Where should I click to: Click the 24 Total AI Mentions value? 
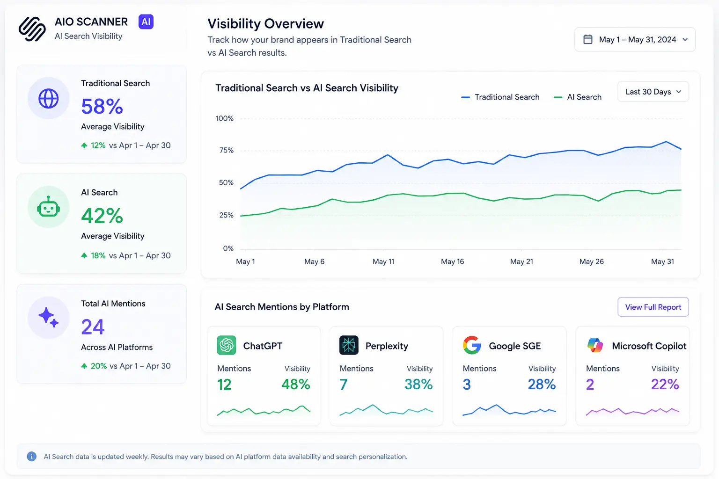tap(93, 327)
